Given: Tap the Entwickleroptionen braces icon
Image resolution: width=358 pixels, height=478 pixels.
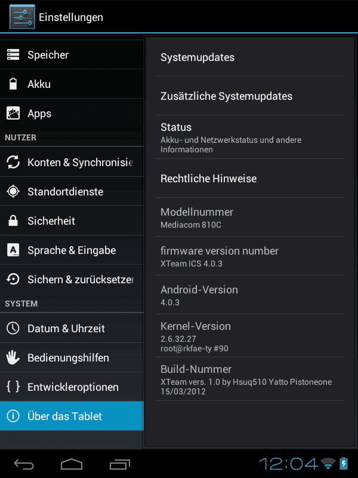Looking at the screenshot, I should (x=13, y=387).
